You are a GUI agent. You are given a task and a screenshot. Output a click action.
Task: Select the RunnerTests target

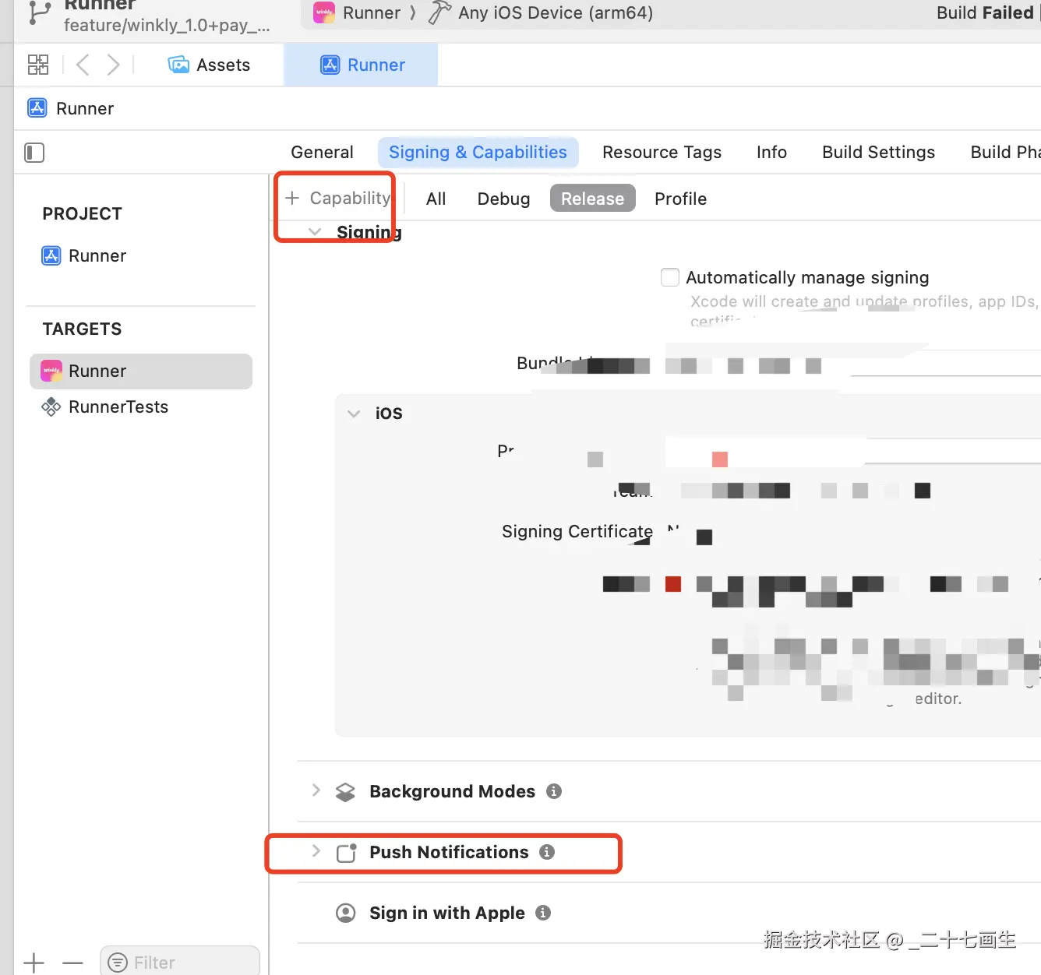coord(118,407)
